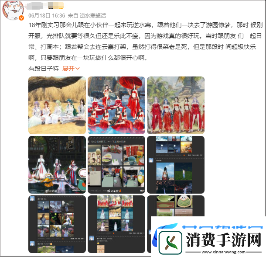Open bottom-row thumbnail with nine-photo grid of blue-dressed characters

click(x=57, y=224)
